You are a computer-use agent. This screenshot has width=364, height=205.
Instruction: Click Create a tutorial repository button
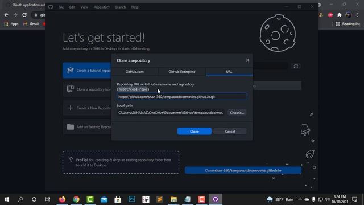click(87, 71)
